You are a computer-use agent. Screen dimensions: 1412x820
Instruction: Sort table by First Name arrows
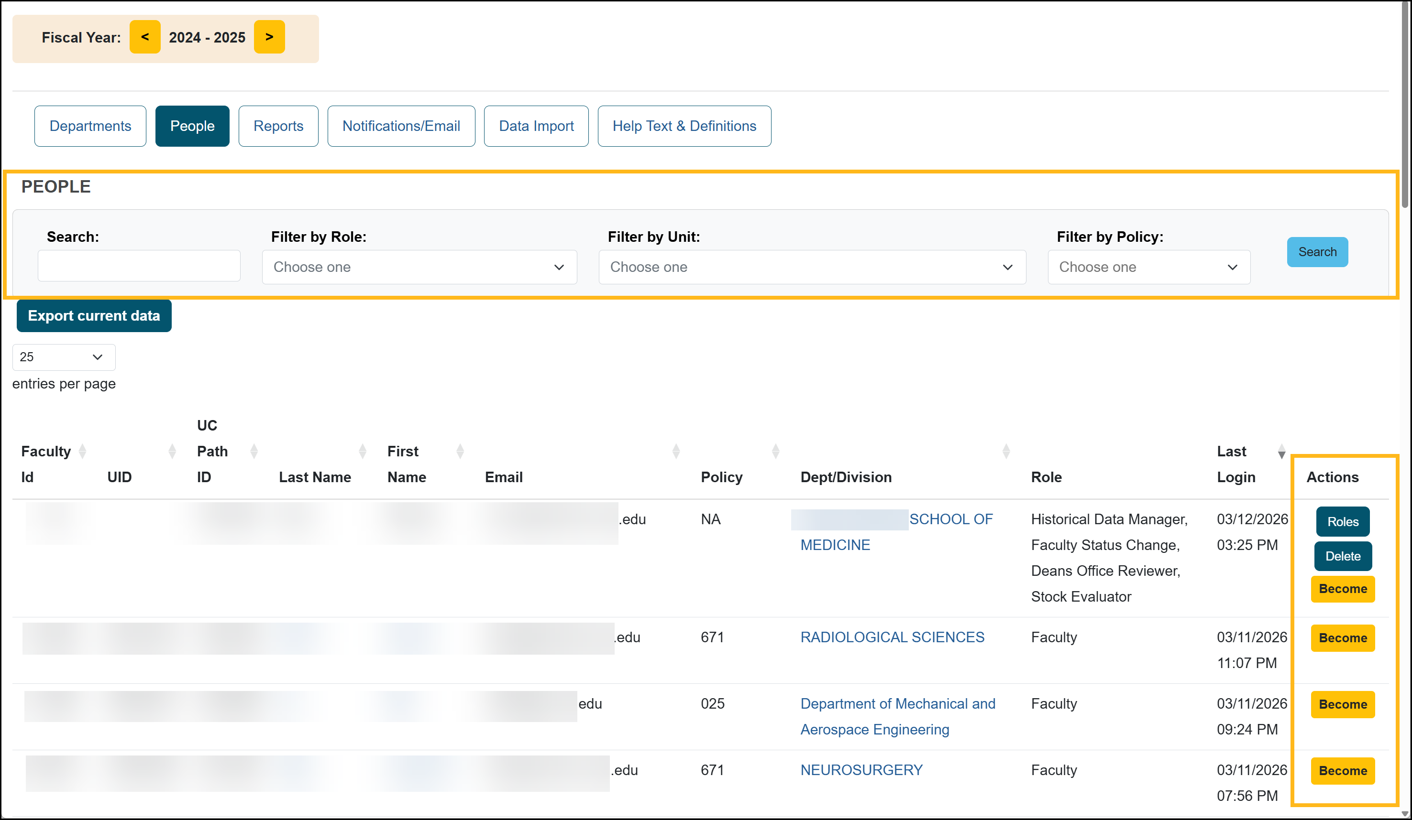click(460, 451)
